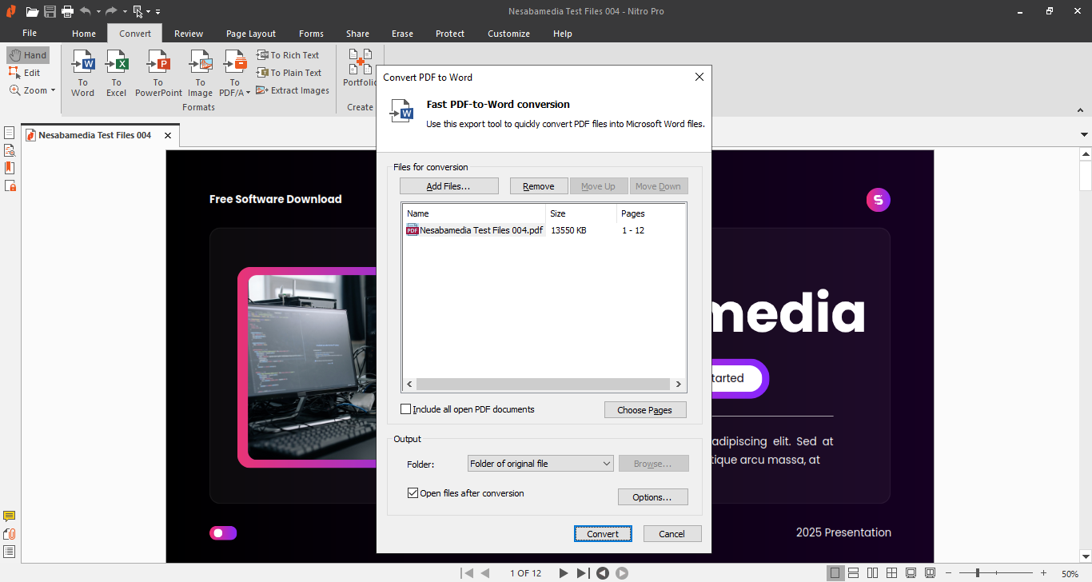This screenshot has width=1092, height=582.
Task: Choose the To Image conversion icon
Action: tap(200, 73)
